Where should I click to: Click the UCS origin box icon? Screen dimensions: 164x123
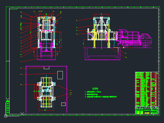coord(6,116)
